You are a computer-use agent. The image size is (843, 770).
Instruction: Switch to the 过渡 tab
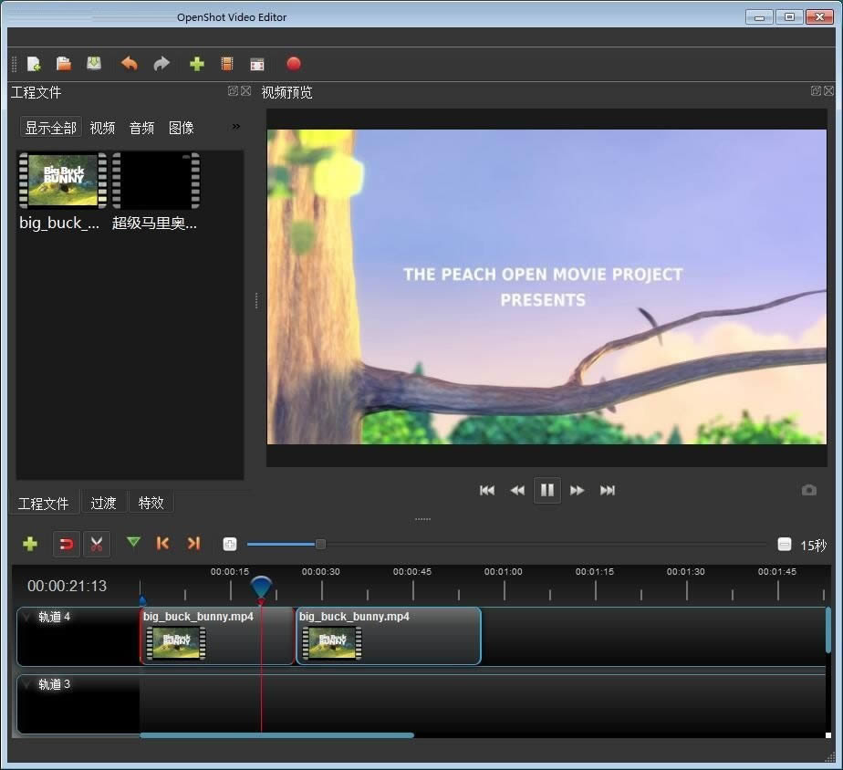pos(103,504)
